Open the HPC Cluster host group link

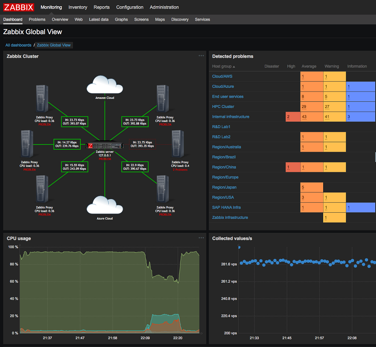[x=223, y=107]
